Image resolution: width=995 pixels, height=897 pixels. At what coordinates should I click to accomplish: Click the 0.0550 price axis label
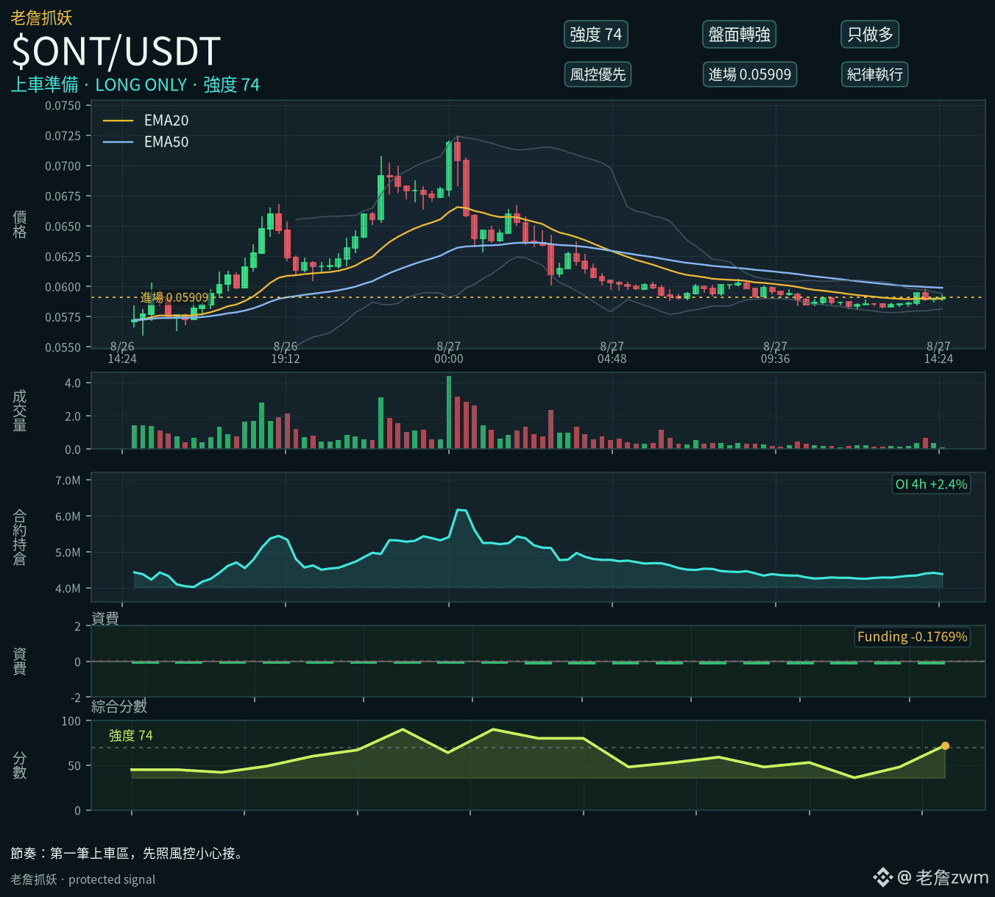pyautogui.click(x=63, y=347)
